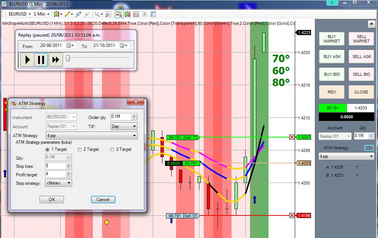The height and width of the screenshot is (238, 378).
Task: Increase Stop loss with up stepper
Action: coord(69,164)
